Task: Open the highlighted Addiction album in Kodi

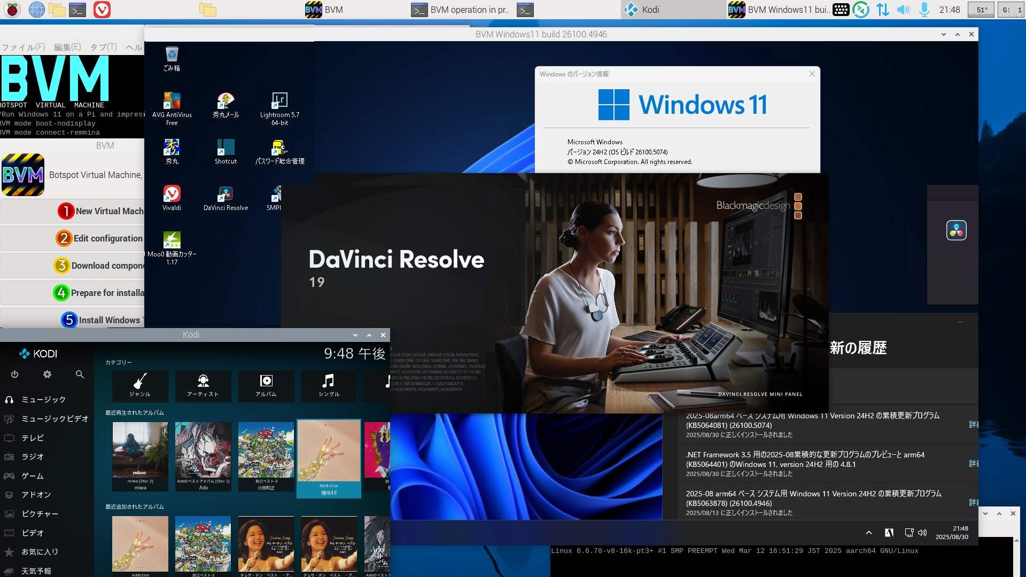Action: tap(329, 458)
